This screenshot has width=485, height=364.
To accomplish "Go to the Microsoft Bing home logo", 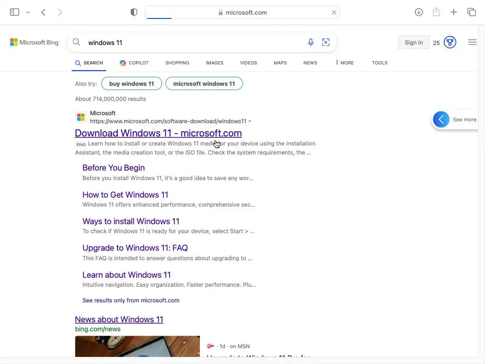I will click(34, 42).
